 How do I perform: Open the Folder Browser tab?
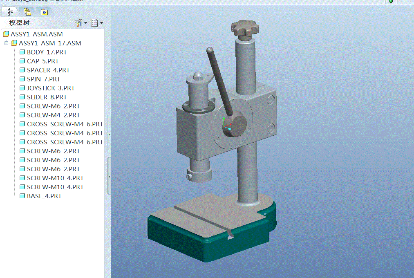point(27,11)
